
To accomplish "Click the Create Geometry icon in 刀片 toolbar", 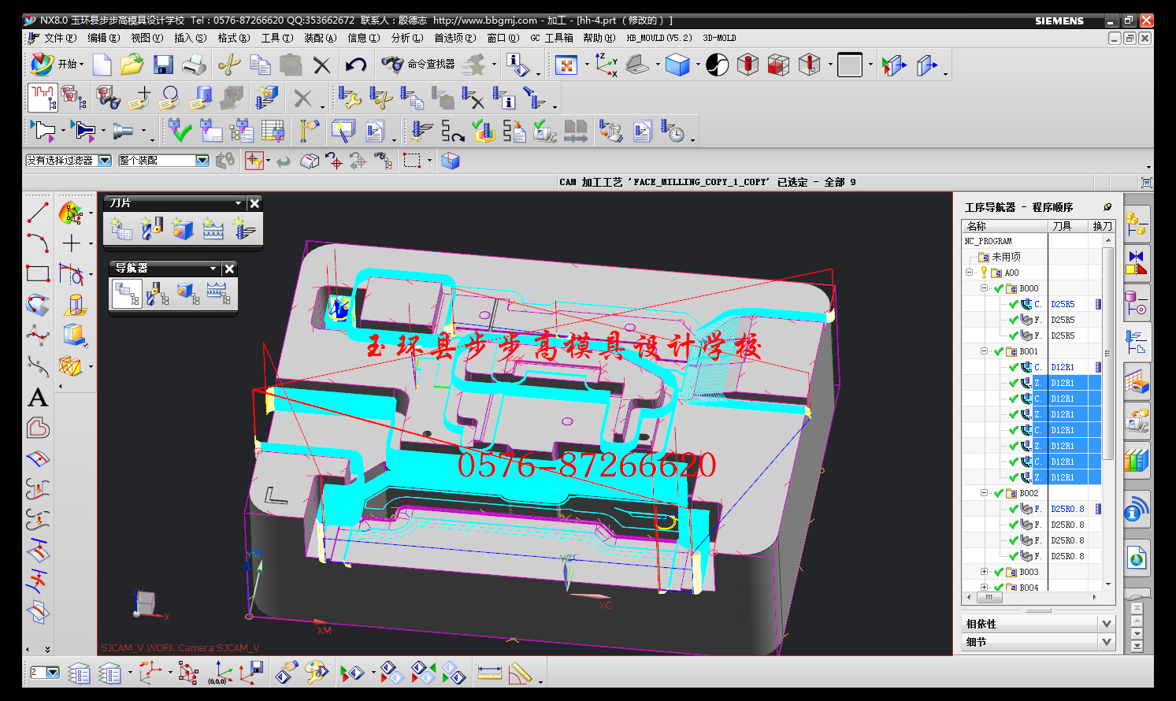I will (x=183, y=229).
